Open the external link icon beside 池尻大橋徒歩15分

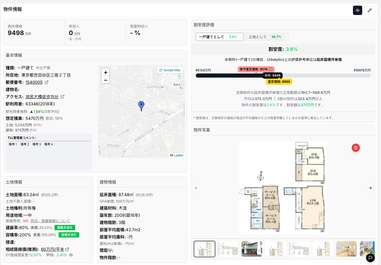[63, 97]
